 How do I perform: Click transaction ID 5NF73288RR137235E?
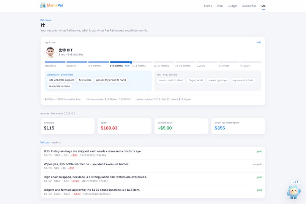click(95, 181)
